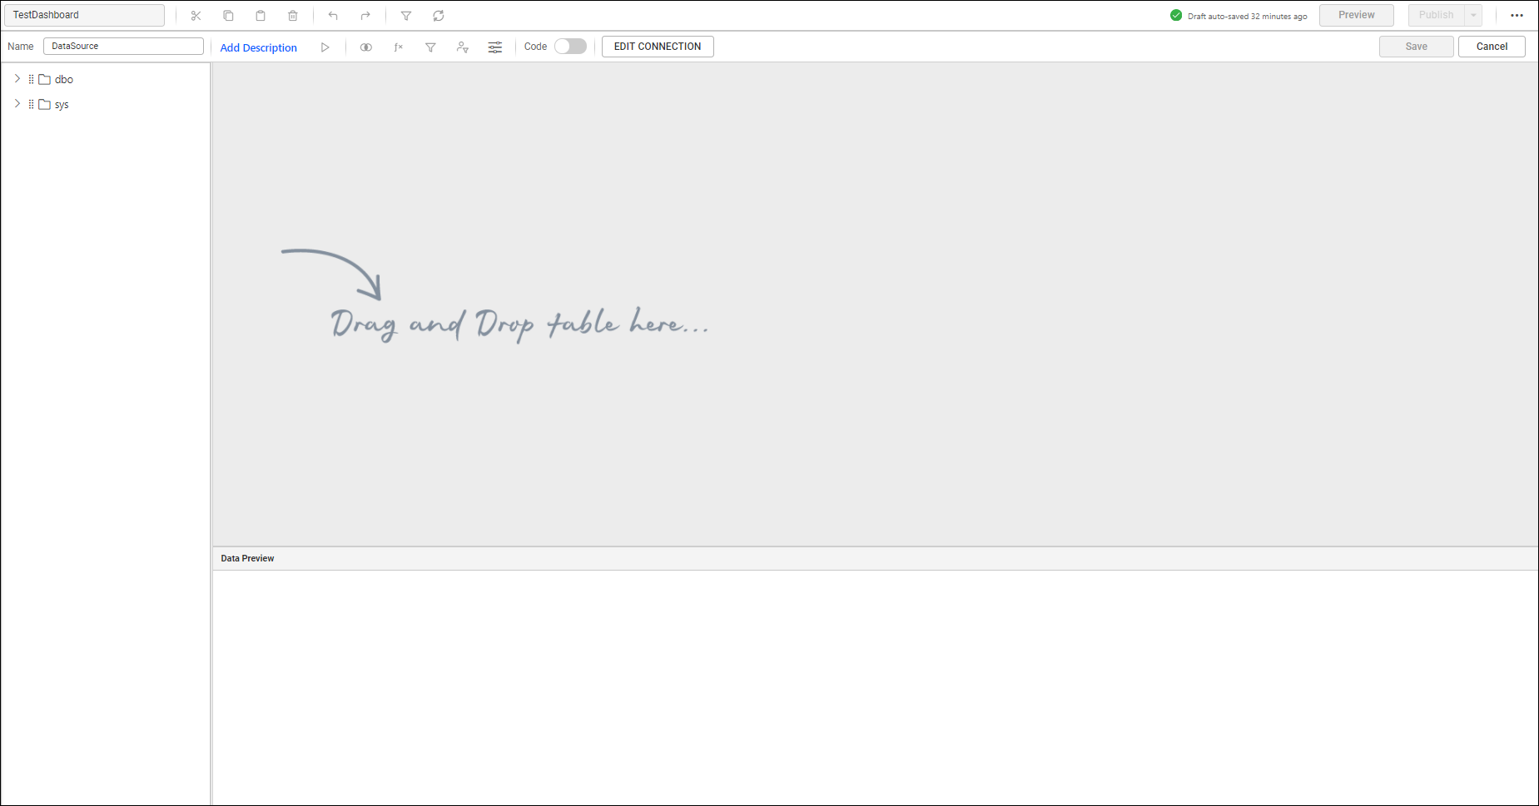Open the more options ellipsis menu

(1517, 15)
